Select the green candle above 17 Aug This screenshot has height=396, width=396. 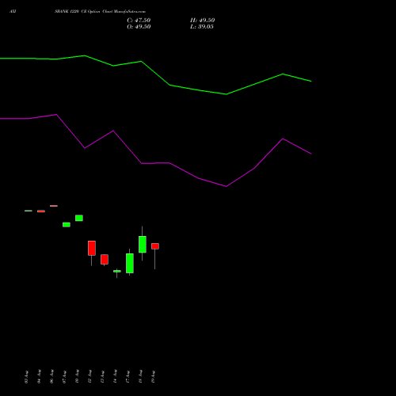130,263
